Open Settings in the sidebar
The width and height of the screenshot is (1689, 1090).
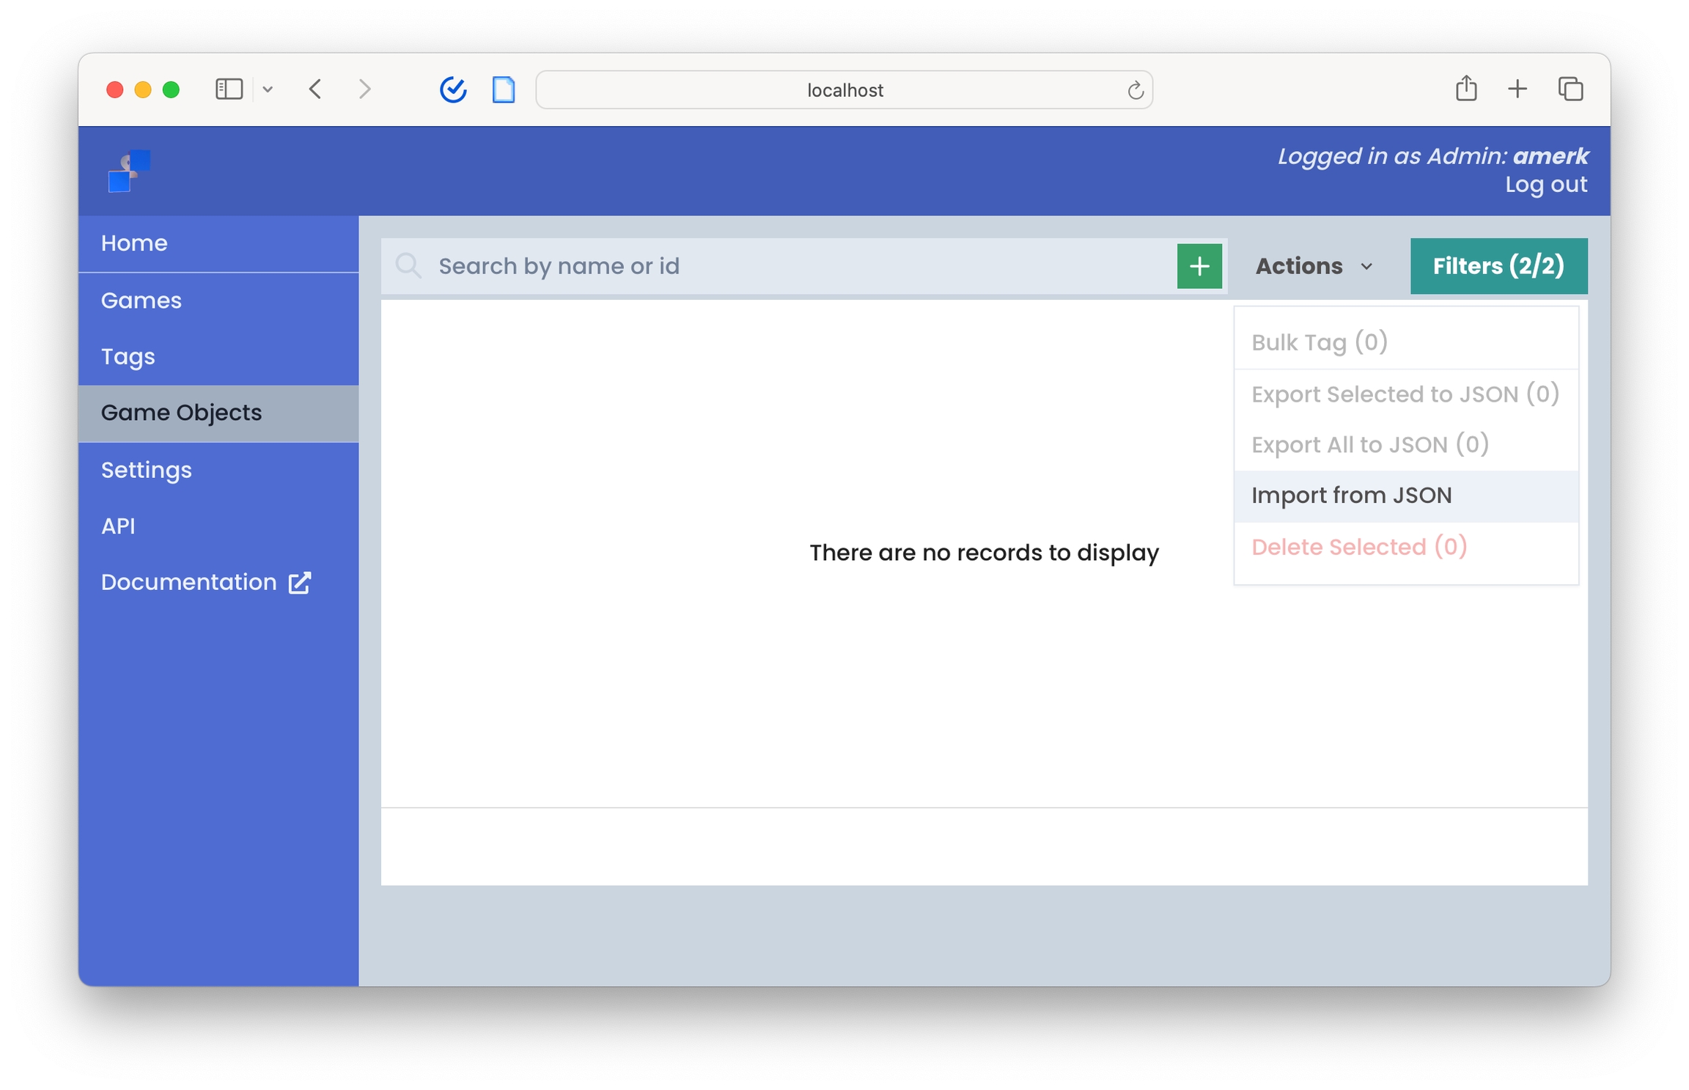pos(218,470)
